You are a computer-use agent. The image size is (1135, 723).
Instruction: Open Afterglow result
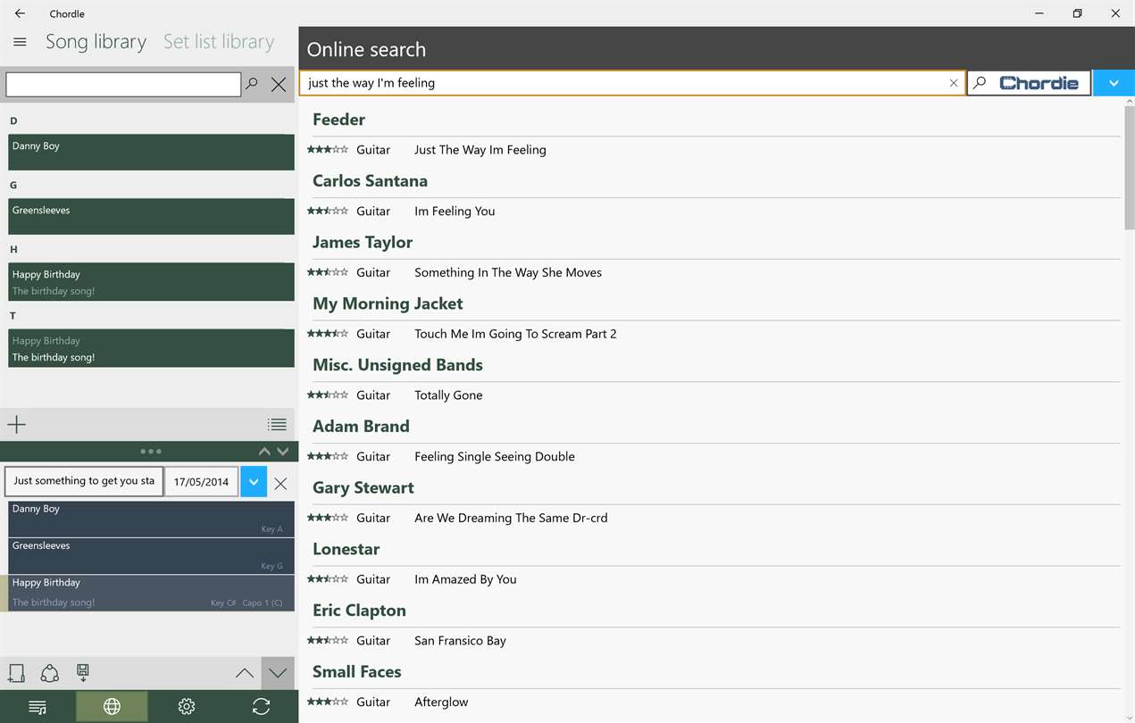[x=441, y=702]
